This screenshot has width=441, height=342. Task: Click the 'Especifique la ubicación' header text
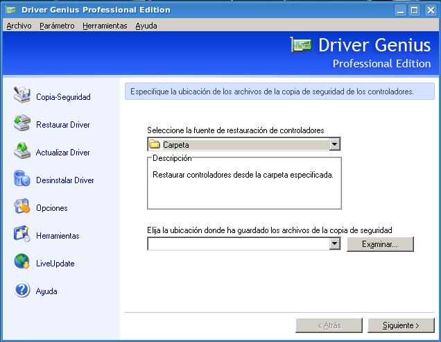point(272,92)
